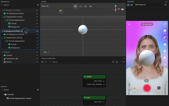This screenshot has width=169, height=106.
Task: Add new asset in Assets panel
Action: tap(38, 90)
